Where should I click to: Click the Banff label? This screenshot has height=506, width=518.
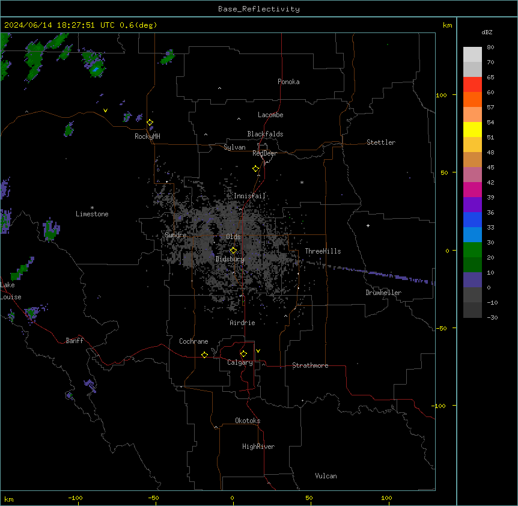point(75,341)
